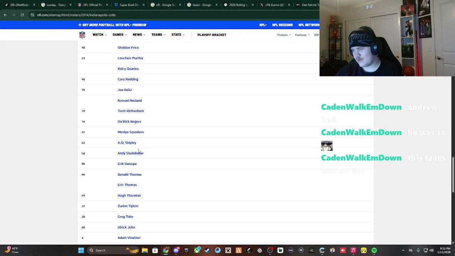
Task: Close the 'Super Bowl Odds' tab
Action: [144, 5]
